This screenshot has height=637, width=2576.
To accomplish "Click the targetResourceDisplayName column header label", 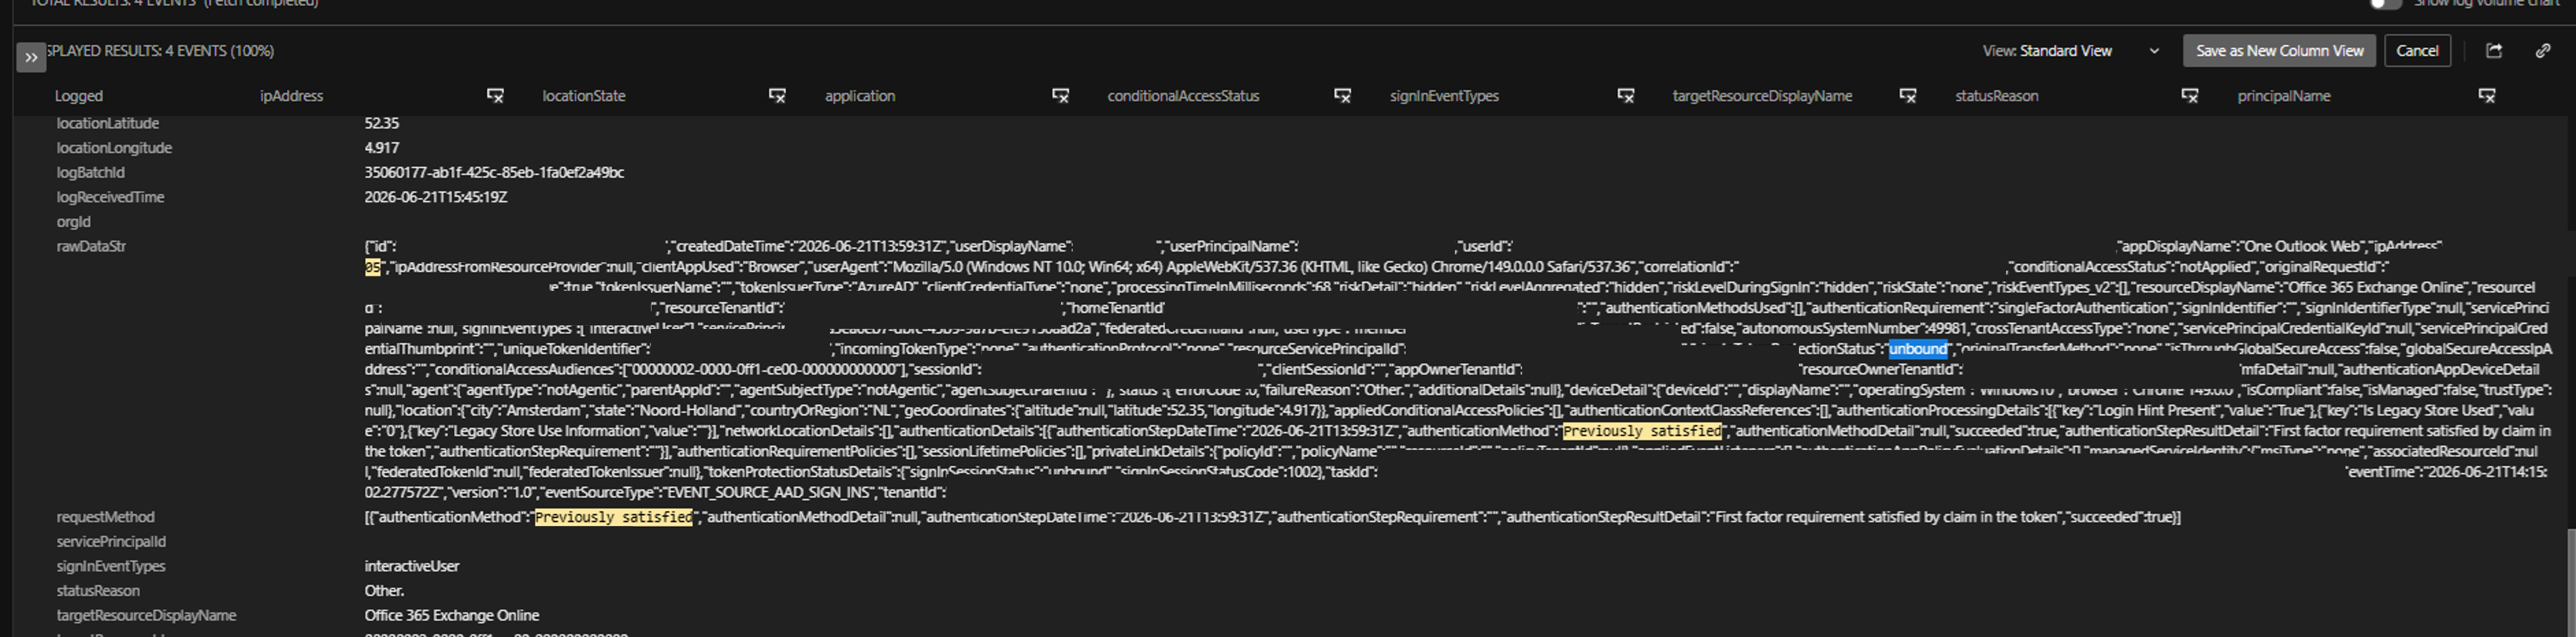I will pos(1762,96).
